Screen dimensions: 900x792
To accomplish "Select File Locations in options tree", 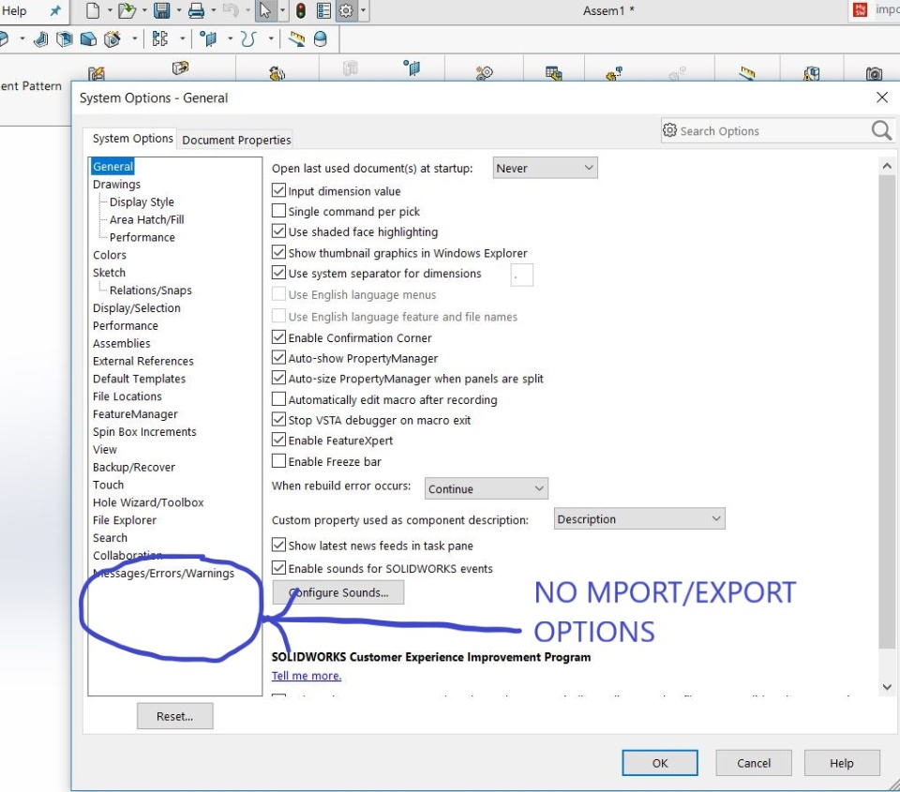I will tap(127, 396).
